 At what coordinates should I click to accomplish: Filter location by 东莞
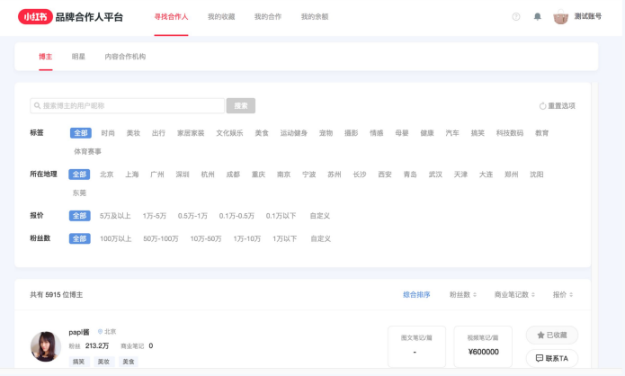pyautogui.click(x=79, y=193)
